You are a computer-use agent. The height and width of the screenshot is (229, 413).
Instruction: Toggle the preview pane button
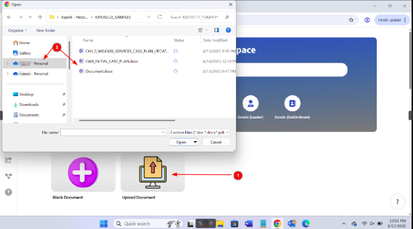[x=216, y=30]
